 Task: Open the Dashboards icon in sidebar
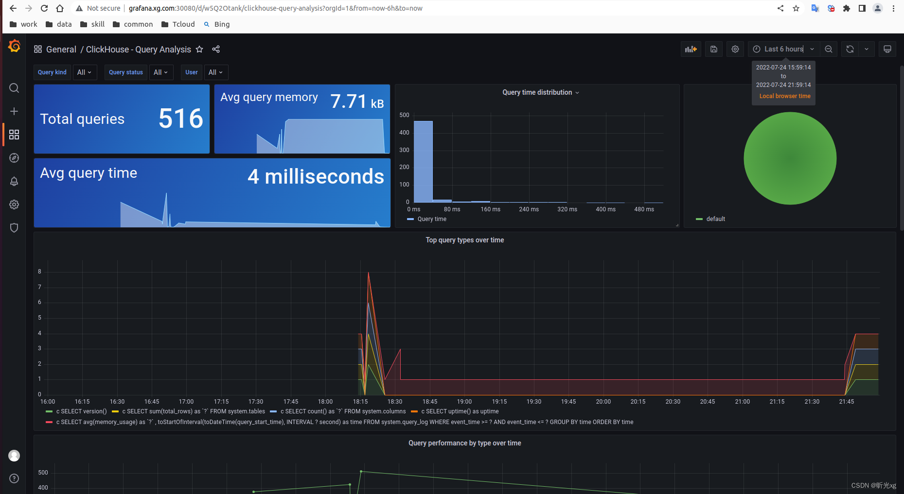click(14, 135)
